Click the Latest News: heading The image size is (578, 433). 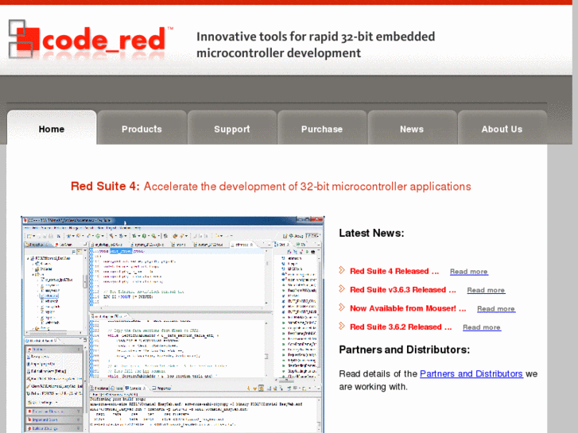371,233
